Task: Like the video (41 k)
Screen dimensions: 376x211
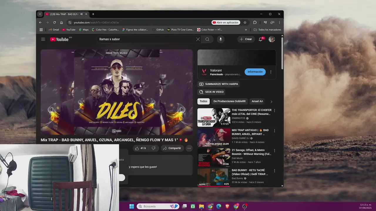Action: click(x=140, y=148)
